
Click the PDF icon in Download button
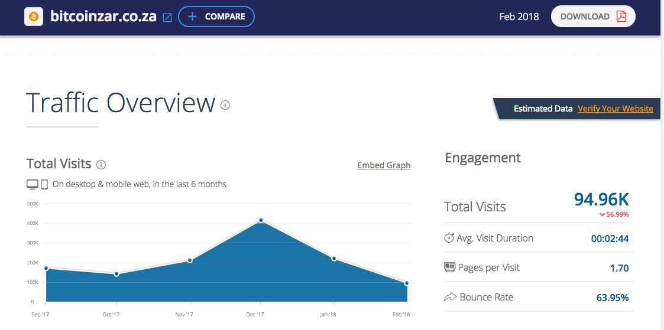[621, 17]
